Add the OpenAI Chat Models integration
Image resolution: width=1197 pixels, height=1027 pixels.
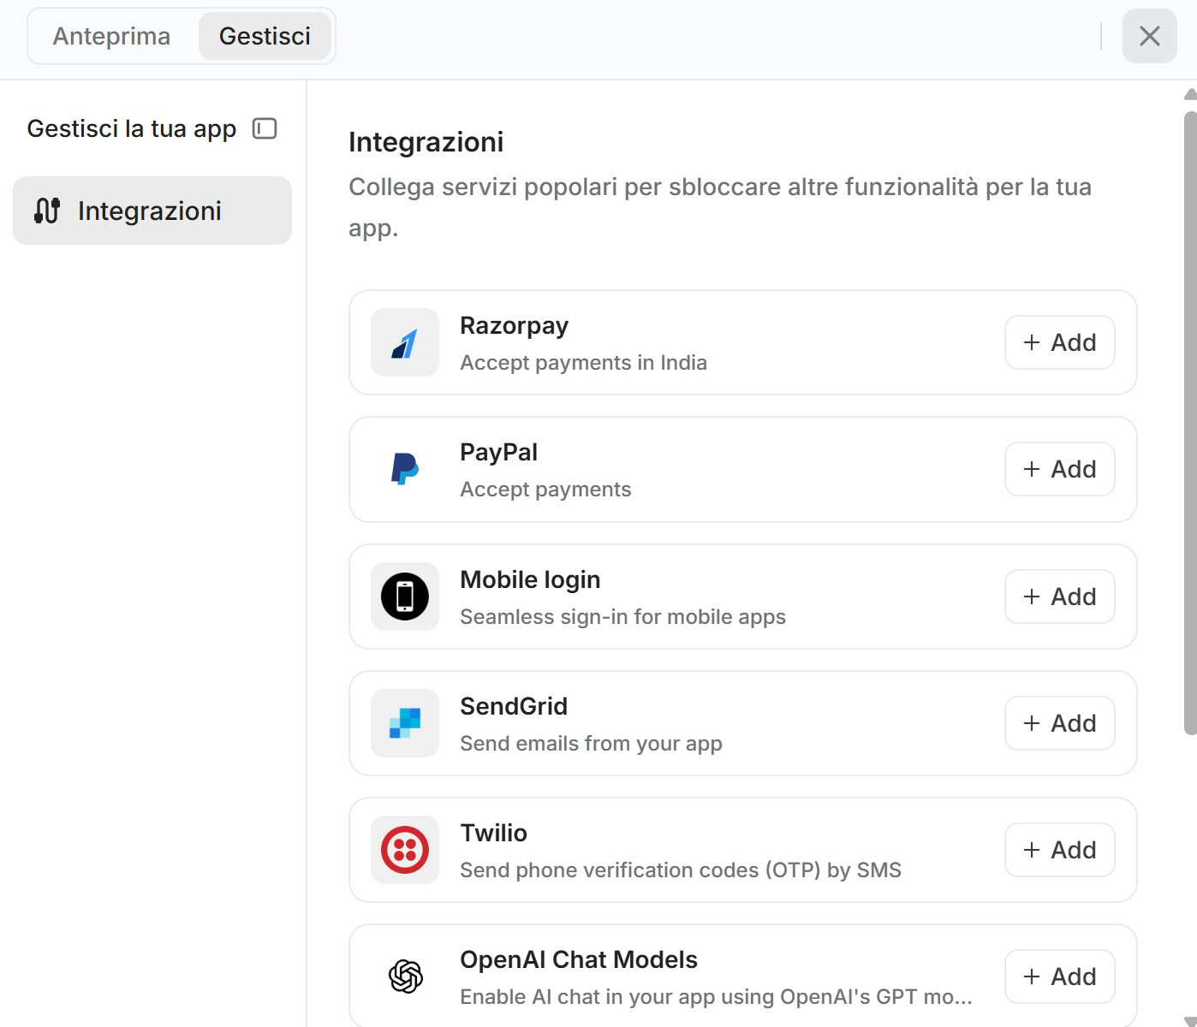pyautogui.click(x=1059, y=977)
